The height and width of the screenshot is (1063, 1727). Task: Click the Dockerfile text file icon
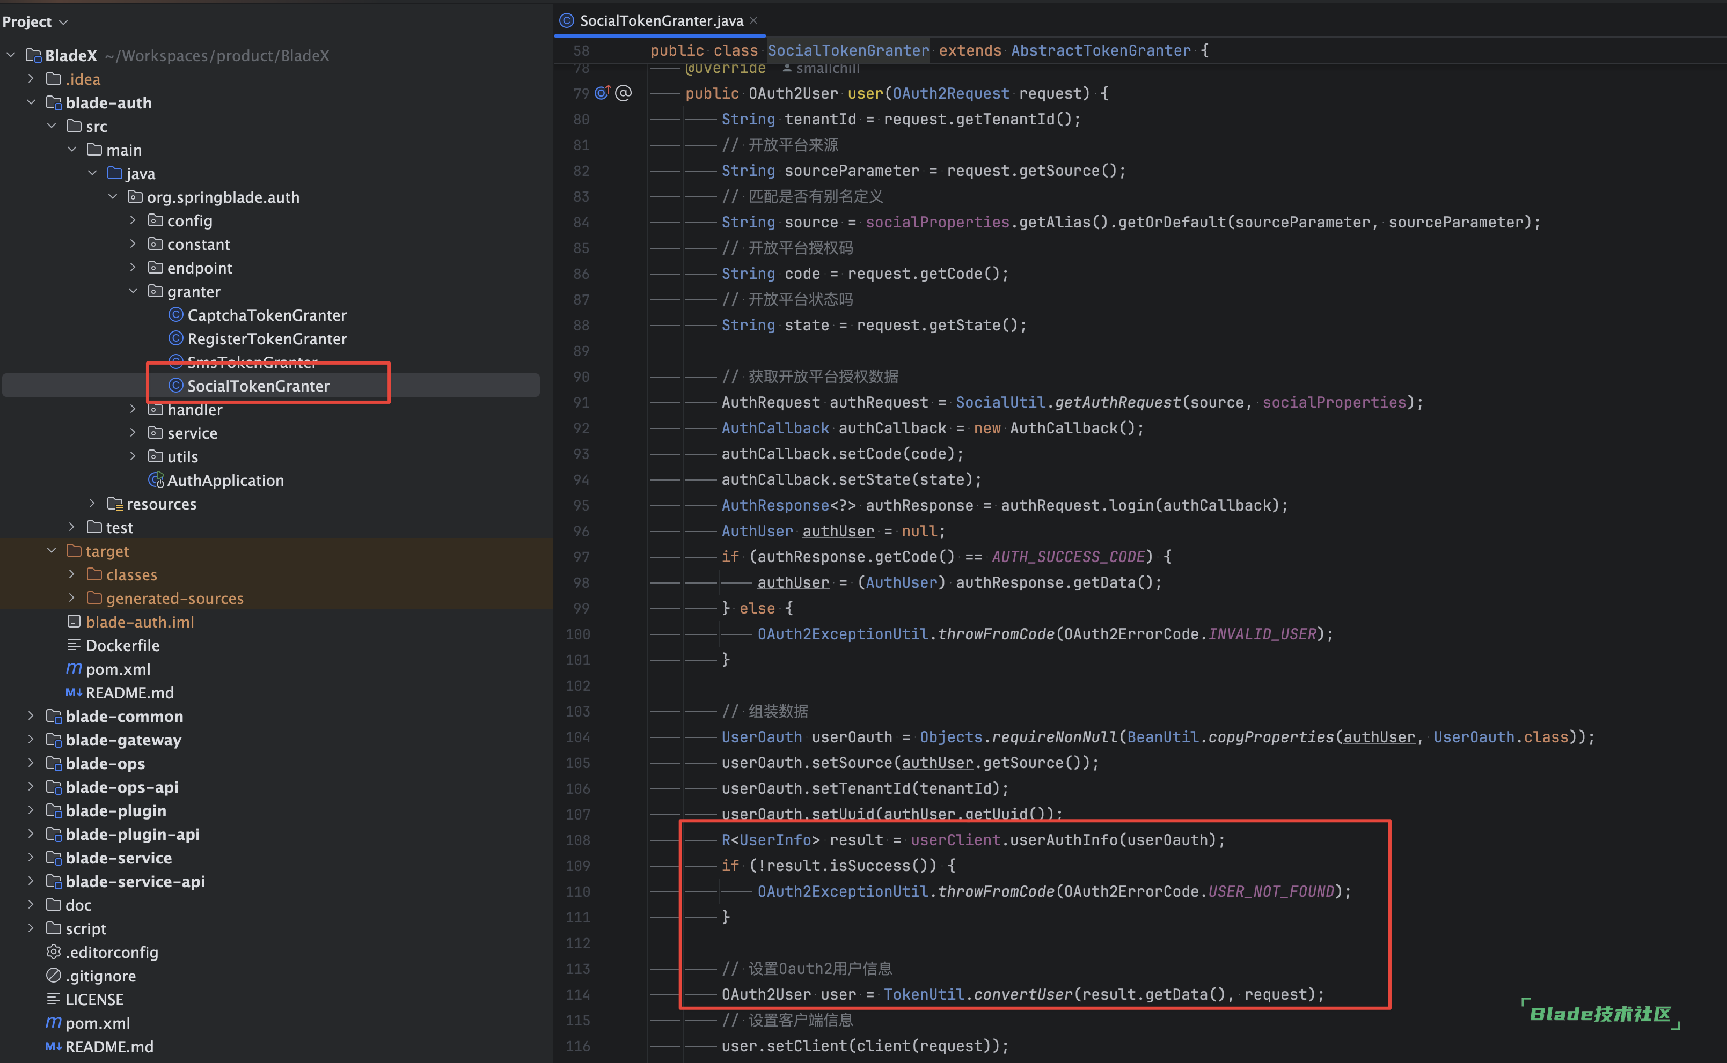point(74,645)
